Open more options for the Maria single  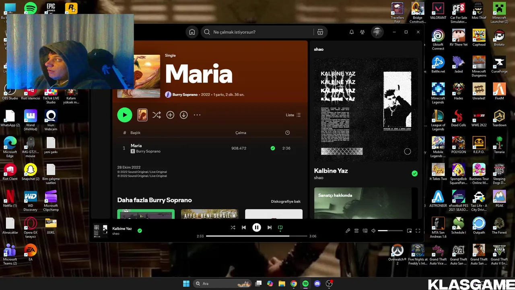pos(197,115)
